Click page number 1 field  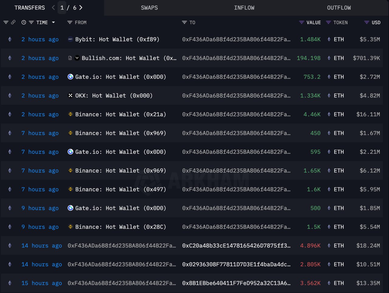click(62, 8)
